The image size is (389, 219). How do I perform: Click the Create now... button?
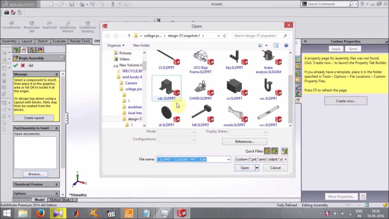point(346,101)
